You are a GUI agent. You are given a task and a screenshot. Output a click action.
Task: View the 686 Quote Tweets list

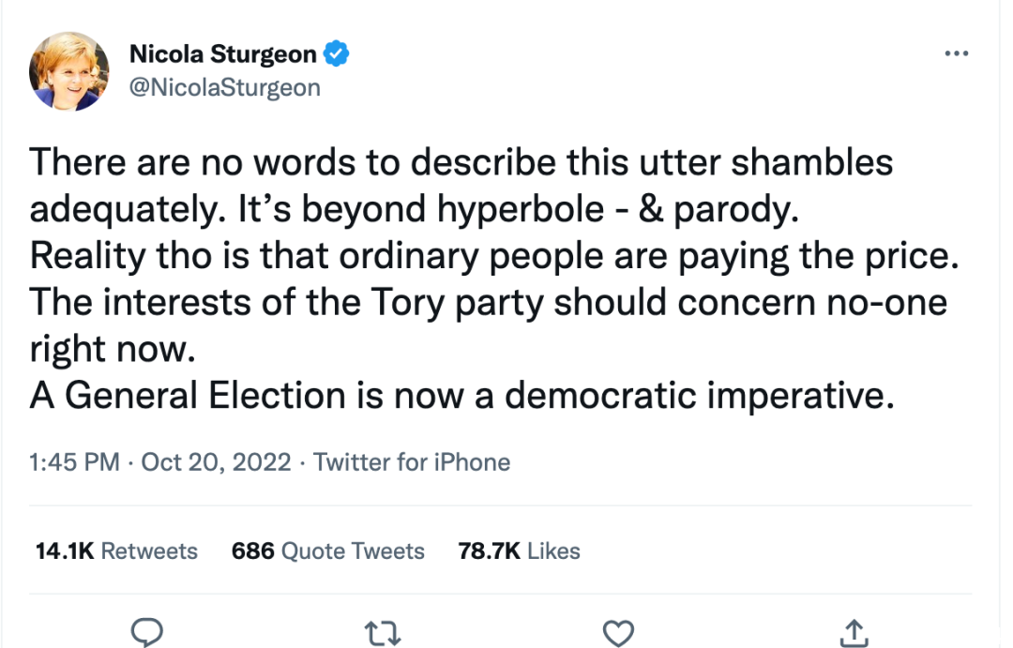[x=327, y=551]
